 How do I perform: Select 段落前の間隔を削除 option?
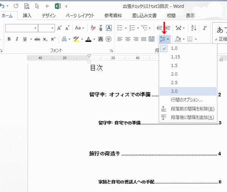(x=188, y=109)
